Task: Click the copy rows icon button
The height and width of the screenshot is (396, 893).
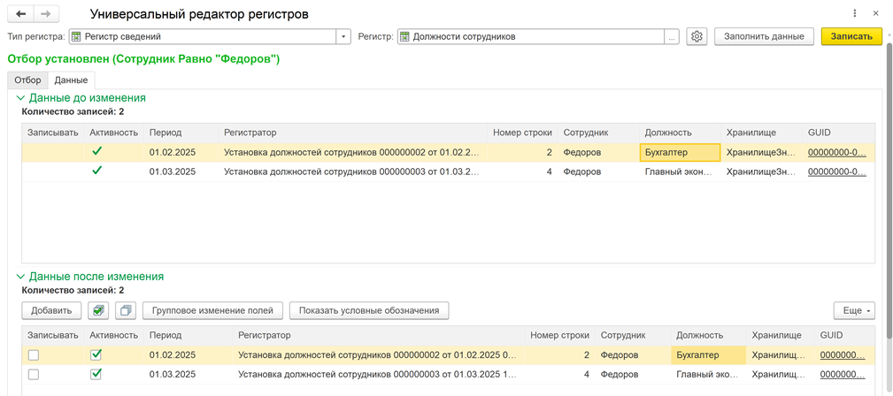Action: pos(126,310)
